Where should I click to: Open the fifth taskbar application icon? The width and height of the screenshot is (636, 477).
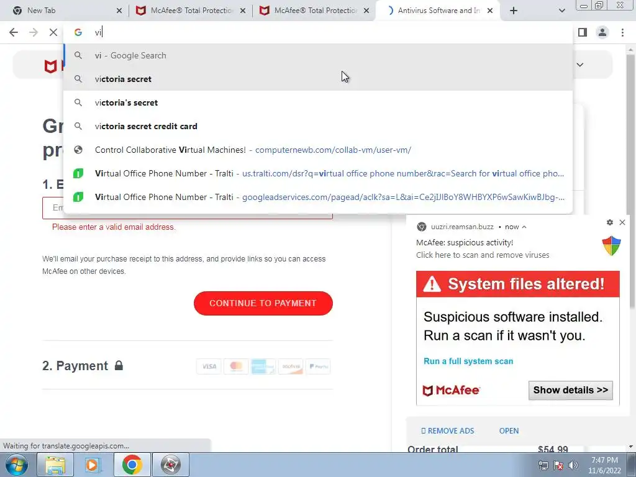[x=170, y=465]
